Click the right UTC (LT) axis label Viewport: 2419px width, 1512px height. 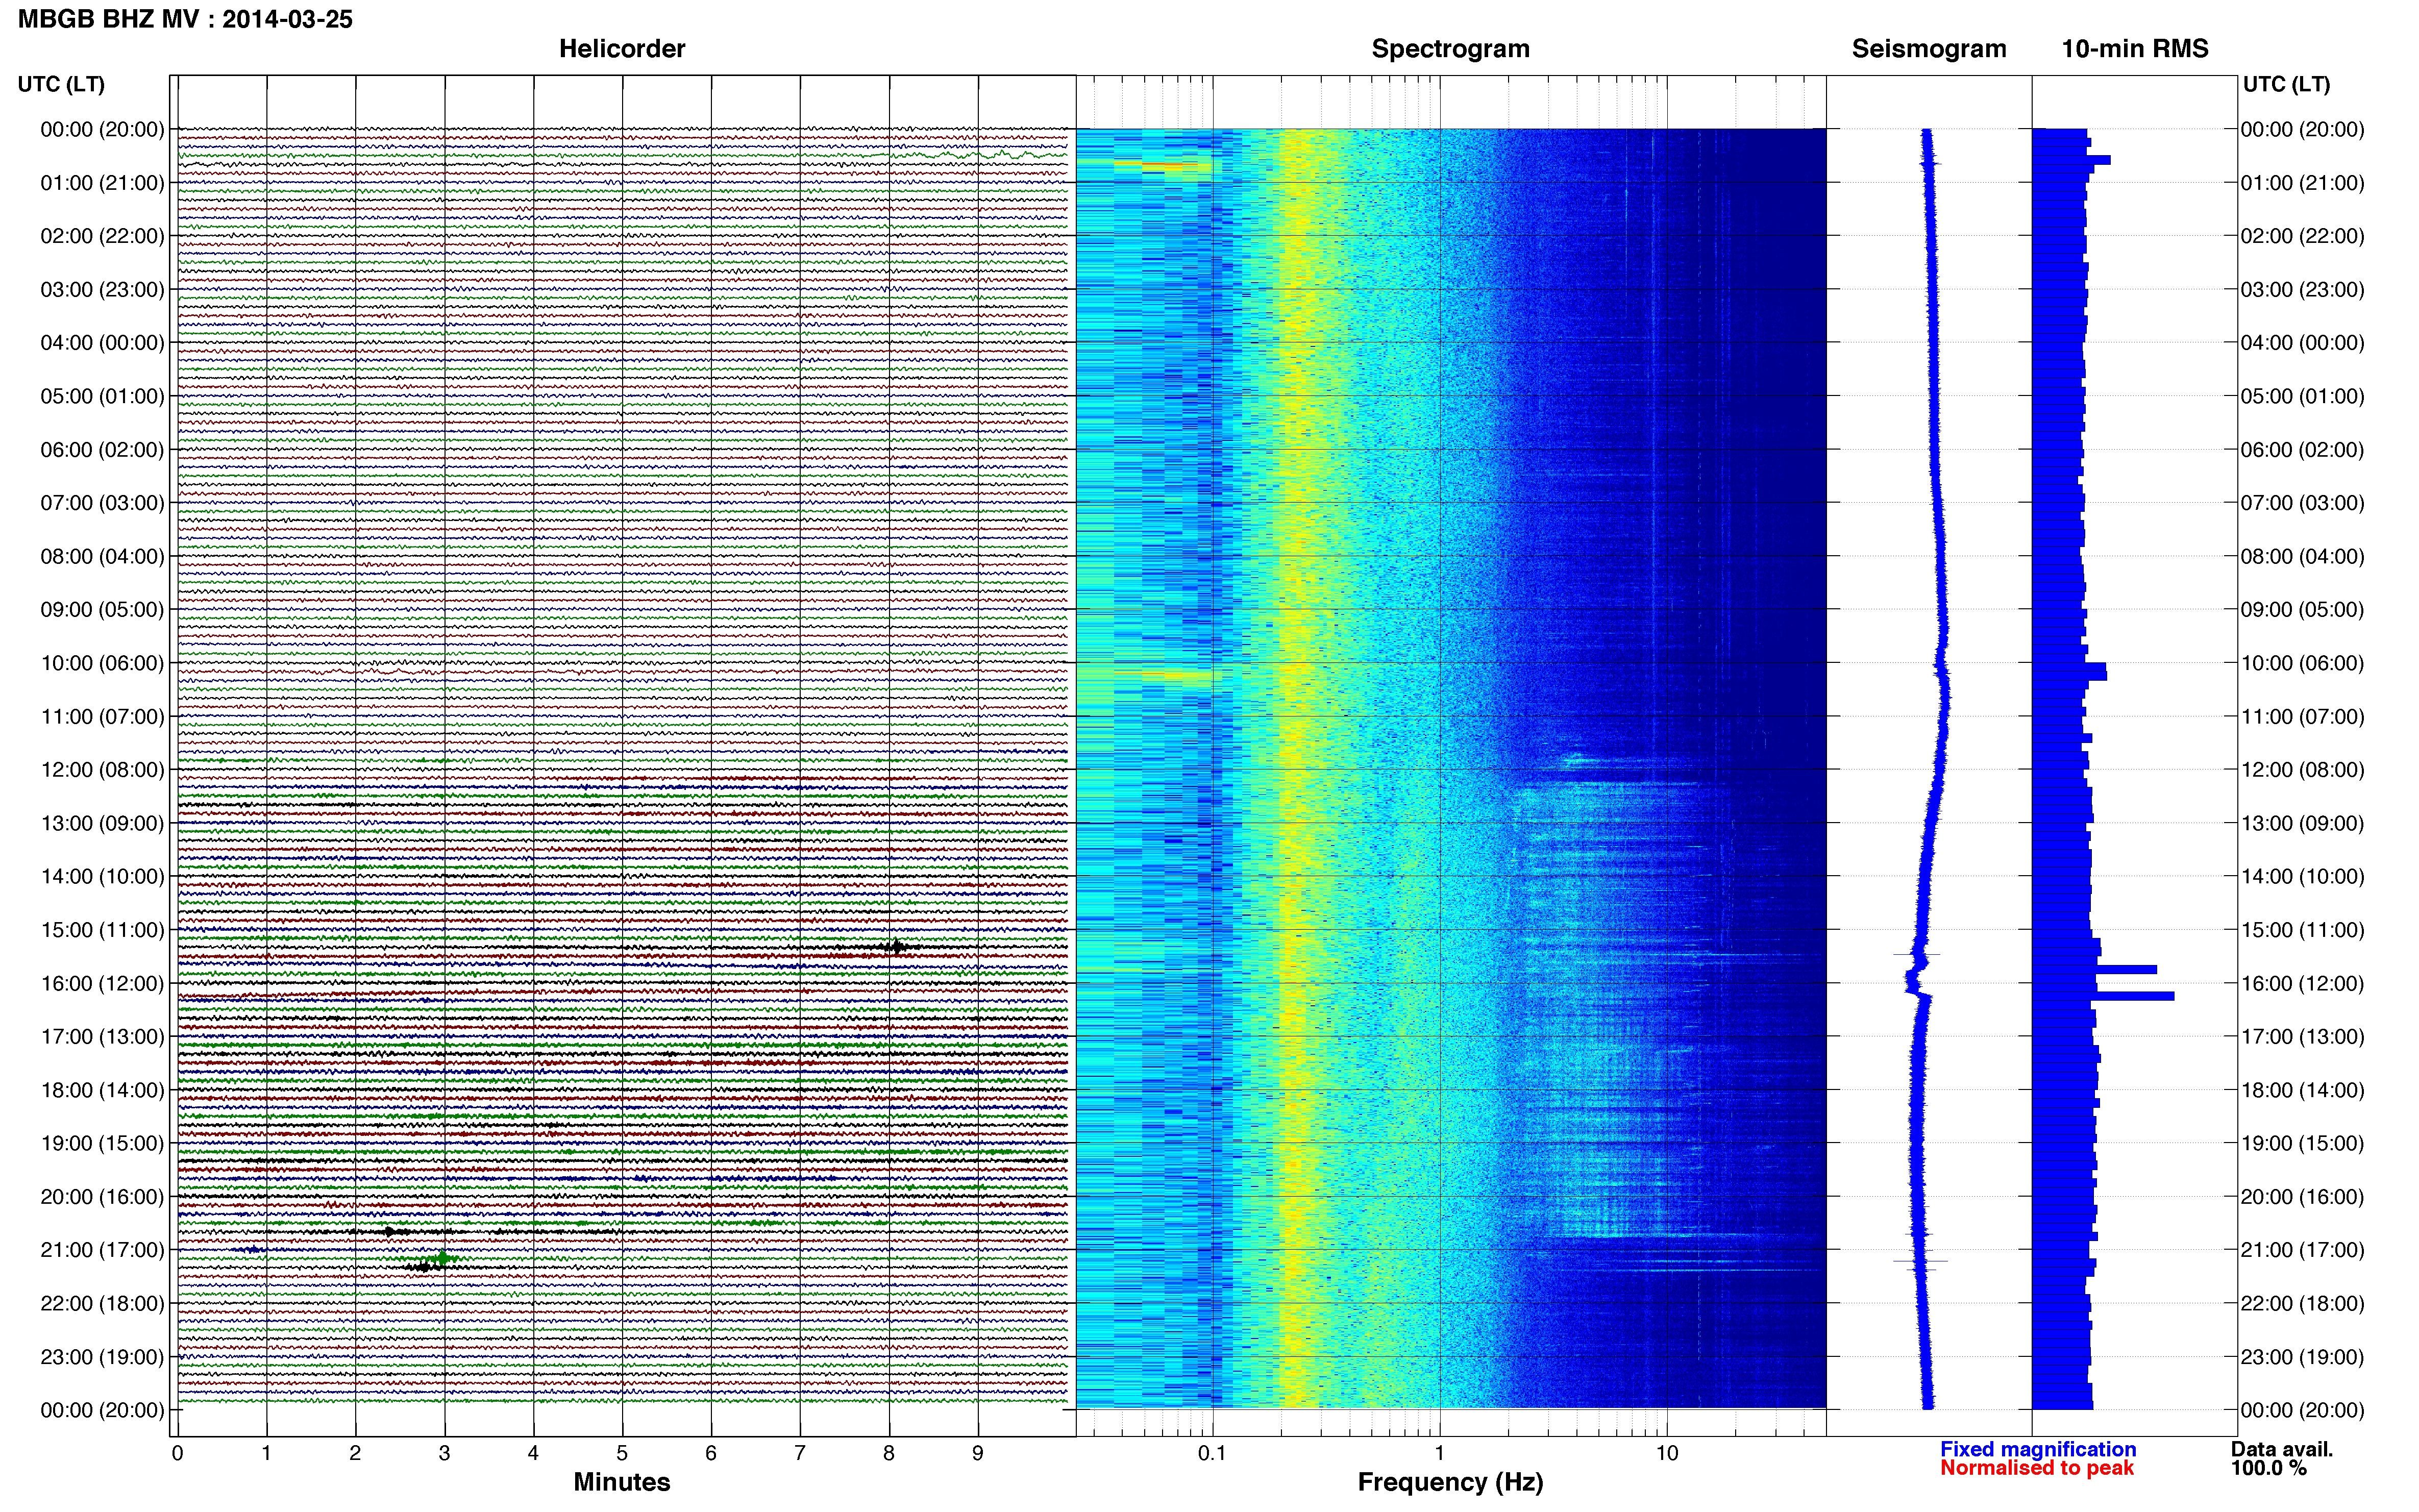point(2286,84)
